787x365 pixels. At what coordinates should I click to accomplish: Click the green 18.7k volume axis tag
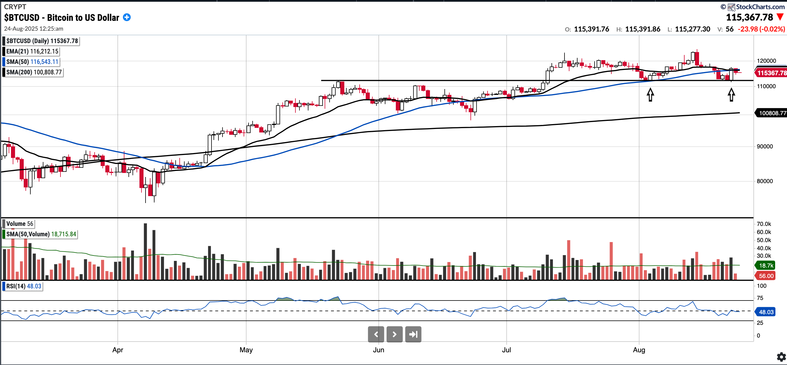766,266
